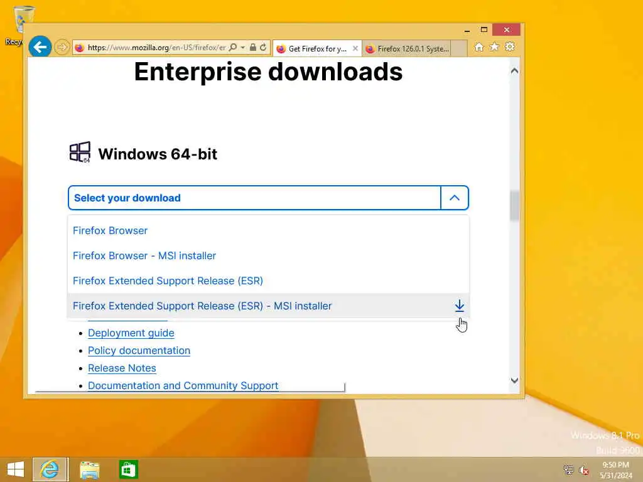The width and height of the screenshot is (643, 482).
Task: Open the Tools gear icon
Action: point(510,46)
